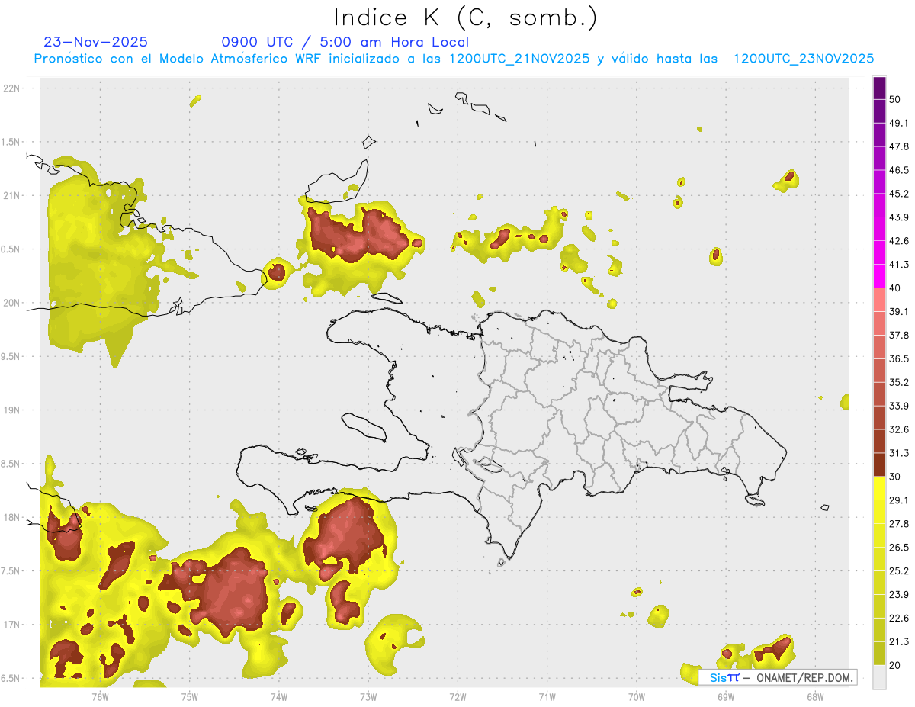Click the valid-until time "1200UTC_23NOV2025"
This screenshot has height=707, width=915.
pyautogui.click(x=804, y=59)
